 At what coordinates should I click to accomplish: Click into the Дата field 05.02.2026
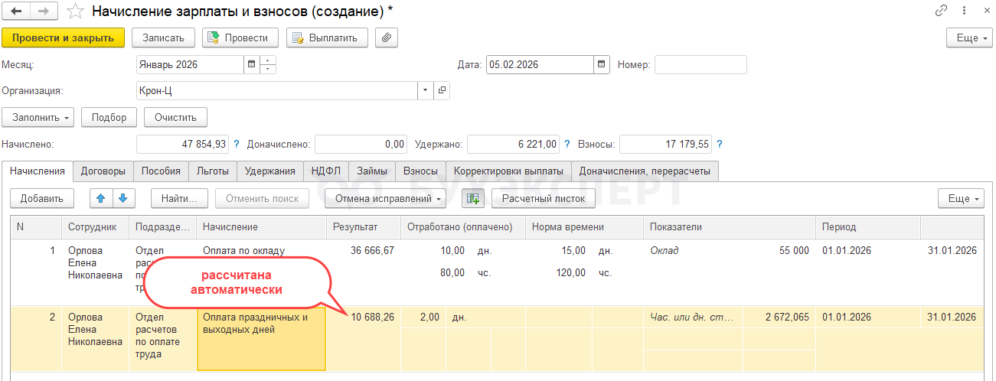coord(539,65)
